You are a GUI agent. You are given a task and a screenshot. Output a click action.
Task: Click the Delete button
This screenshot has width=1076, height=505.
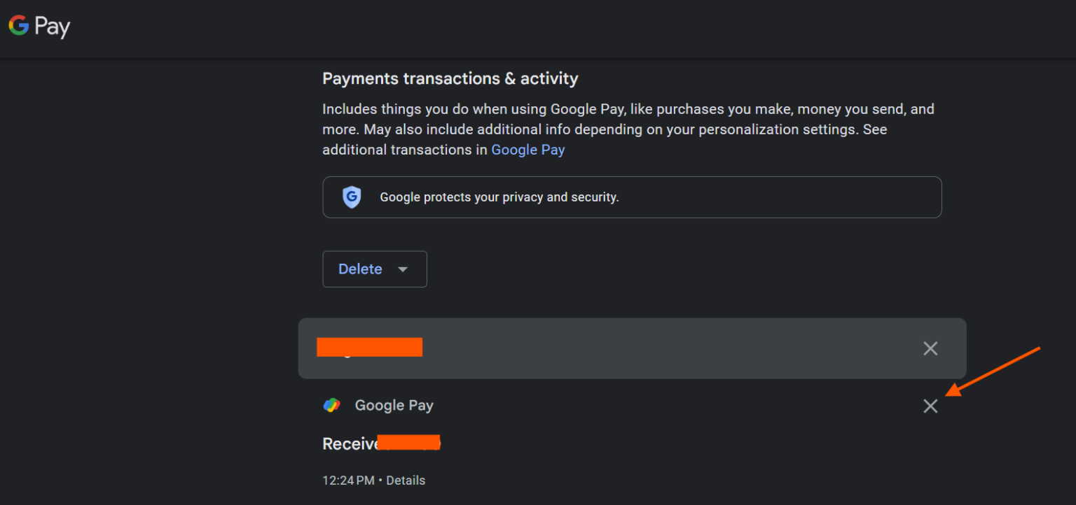pos(360,269)
